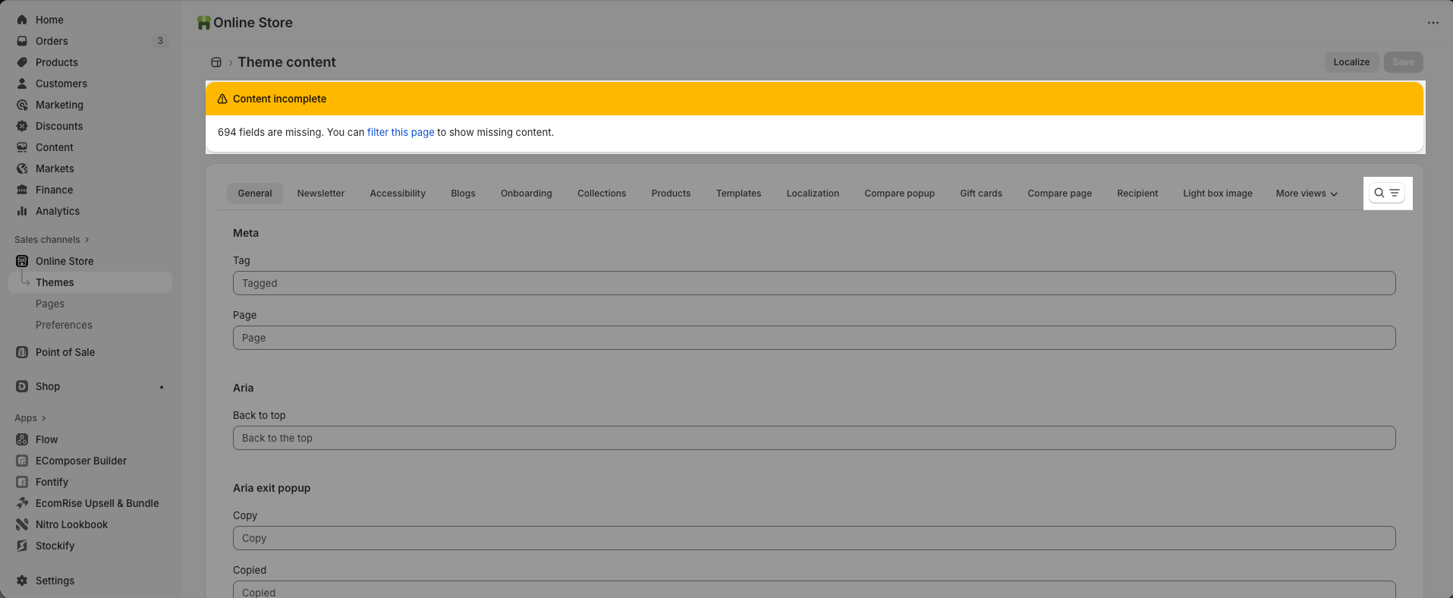The width and height of the screenshot is (1453, 598).
Task: Select the Gift cards tab
Action: pyautogui.click(x=980, y=194)
